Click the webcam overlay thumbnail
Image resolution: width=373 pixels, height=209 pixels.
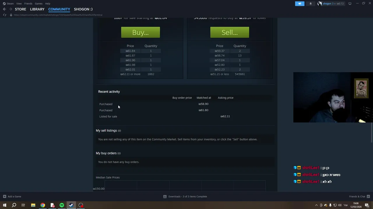(x=333, y=98)
